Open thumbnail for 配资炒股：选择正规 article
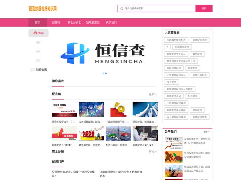241x180 pixels. click(145, 110)
